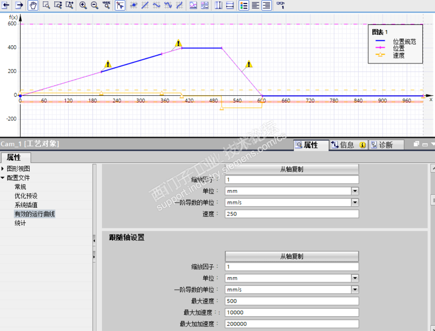Open upper 一阶导数的单位 mm/s dropdown
The height and width of the screenshot is (331, 435).
coord(355,203)
